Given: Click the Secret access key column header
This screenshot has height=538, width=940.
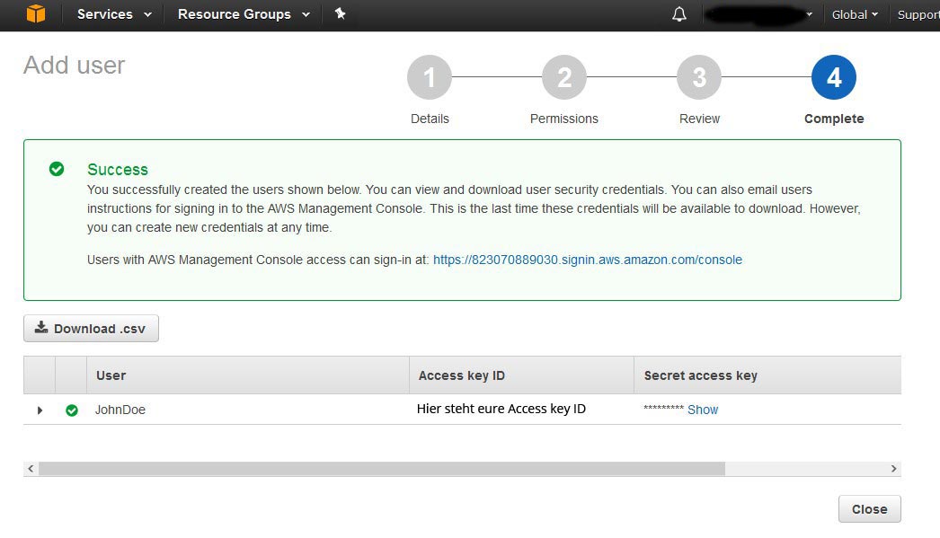Looking at the screenshot, I should click(x=767, y=375).
